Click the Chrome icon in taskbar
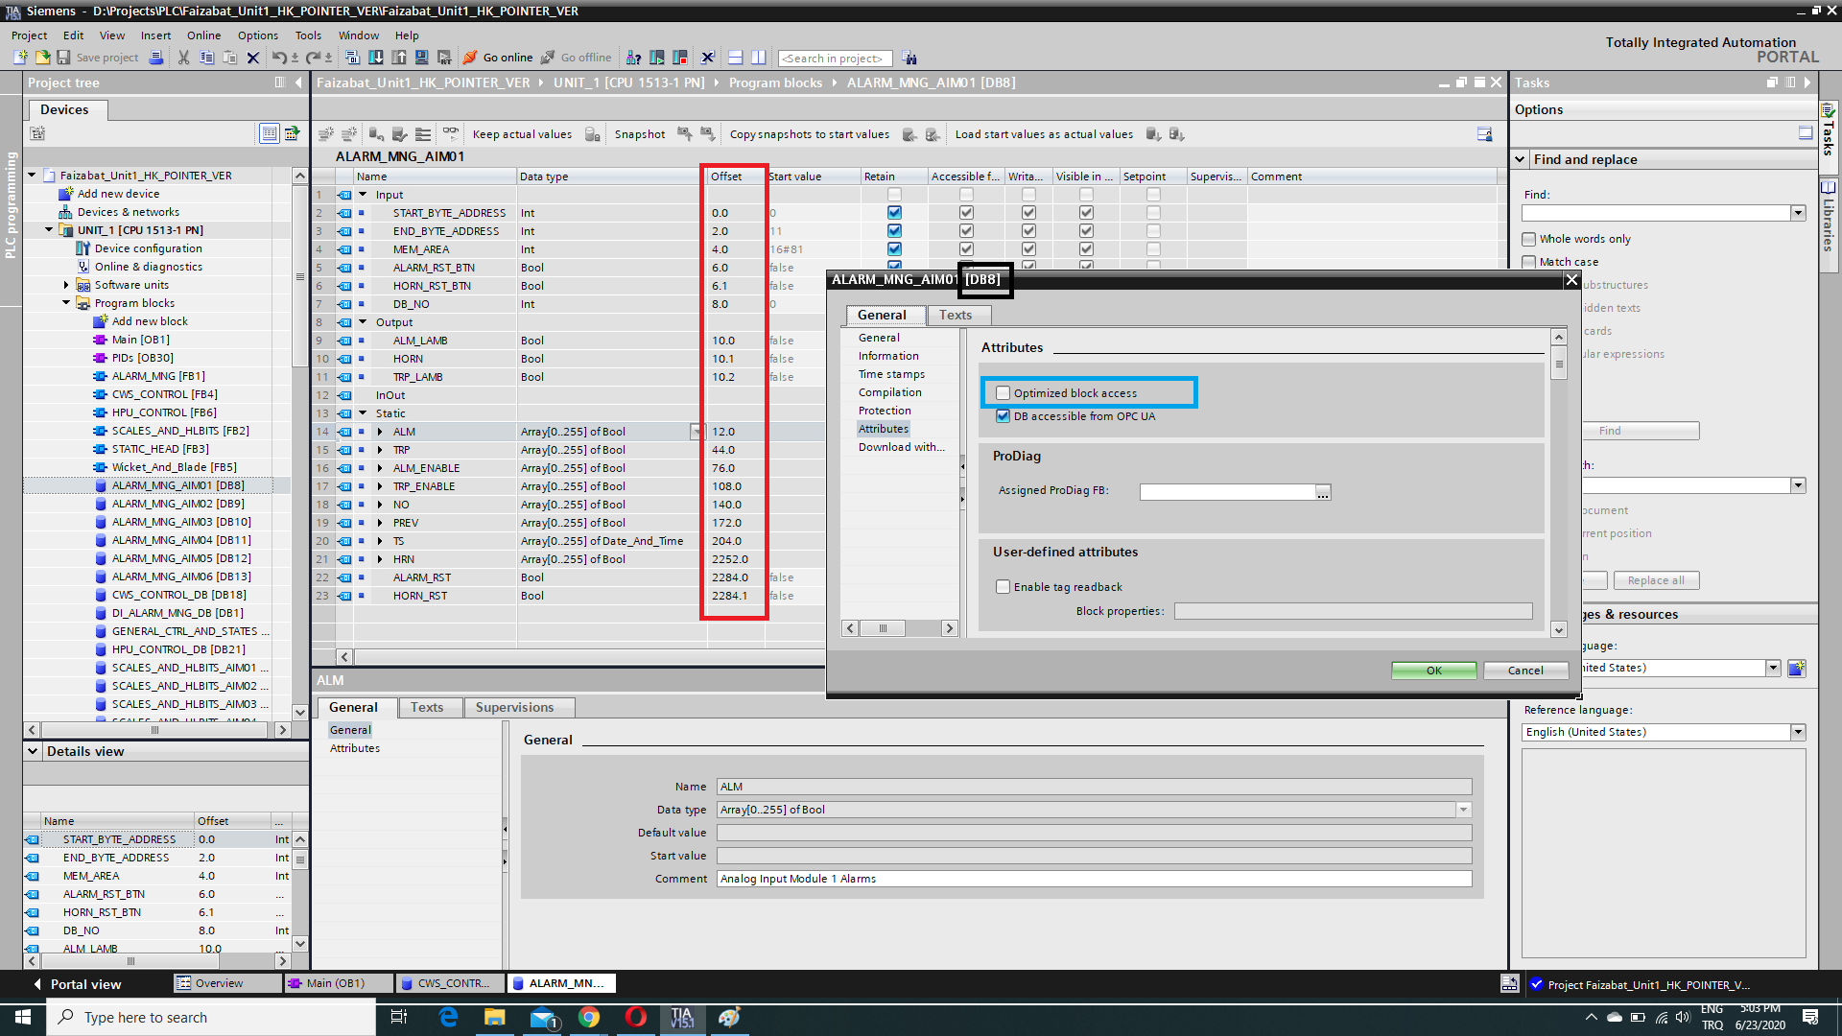The width and height of the screenshot is (1842, 1036). point(589,1017)
